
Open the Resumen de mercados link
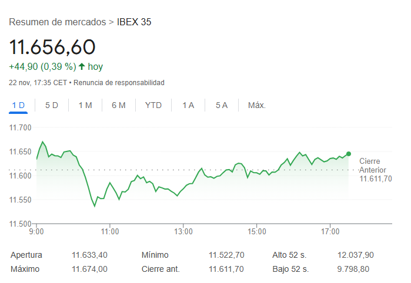pos(57,22)
